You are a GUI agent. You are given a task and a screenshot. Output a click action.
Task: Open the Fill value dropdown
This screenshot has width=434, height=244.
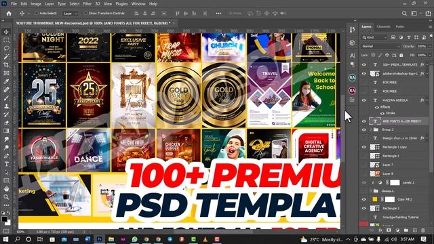(x=429, y=56)
